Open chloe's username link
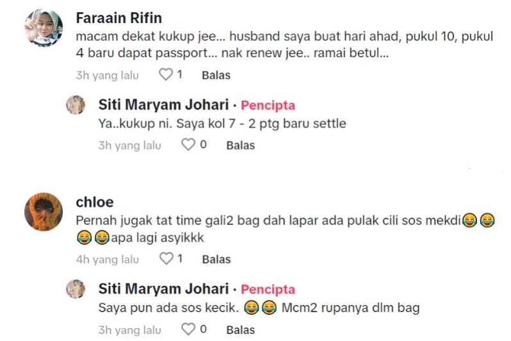The width and height of the screenshot is (511, 341). 95,203
